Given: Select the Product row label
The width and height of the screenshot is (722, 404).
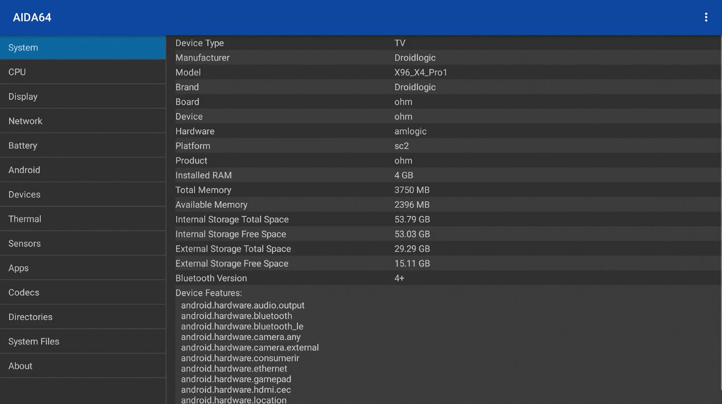Looking at the screenshot, I should click(x=191, y=161).
